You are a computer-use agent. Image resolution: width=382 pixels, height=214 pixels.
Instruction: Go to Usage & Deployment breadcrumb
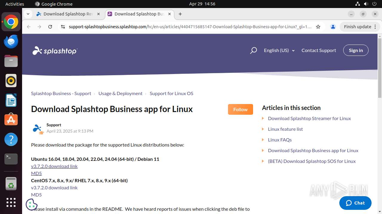coord(120,93)
